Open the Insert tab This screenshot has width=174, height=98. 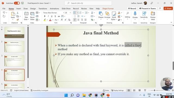click(18, 8)
